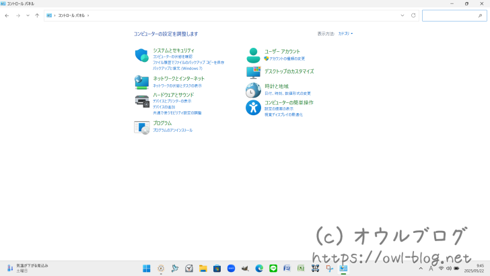The height and width of the screenshot is (276, 490).
Task: Click プログラムのアンインストール link
Action: (x=172, y=130)
